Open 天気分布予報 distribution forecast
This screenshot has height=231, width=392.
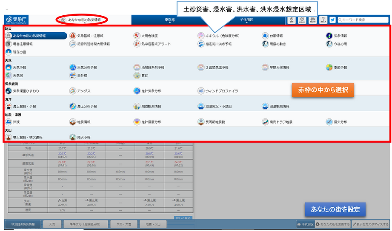coord(83,68)
